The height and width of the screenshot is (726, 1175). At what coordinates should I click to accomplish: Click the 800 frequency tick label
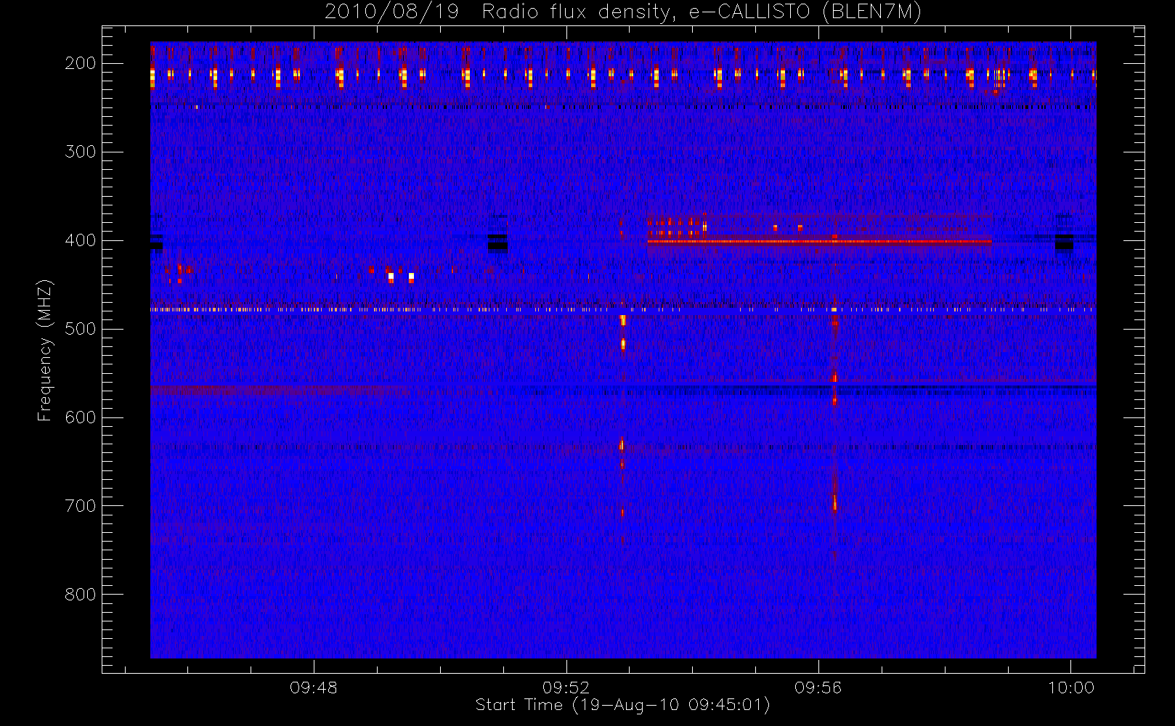[81, 595]
